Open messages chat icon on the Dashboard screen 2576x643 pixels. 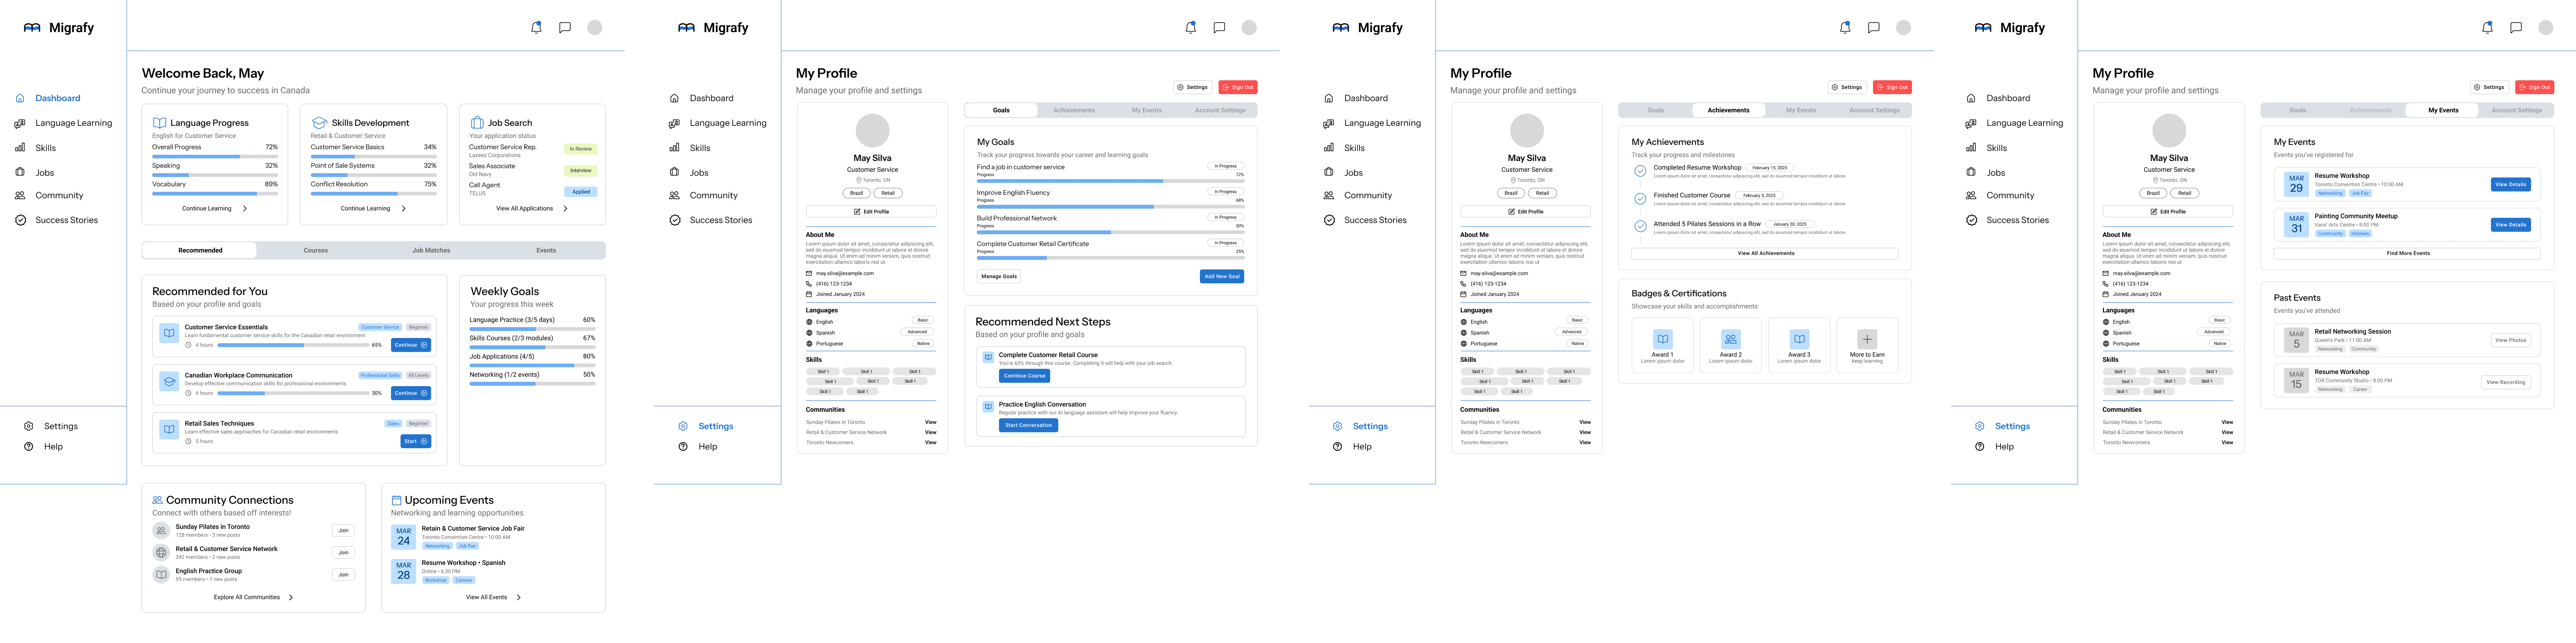565,28
